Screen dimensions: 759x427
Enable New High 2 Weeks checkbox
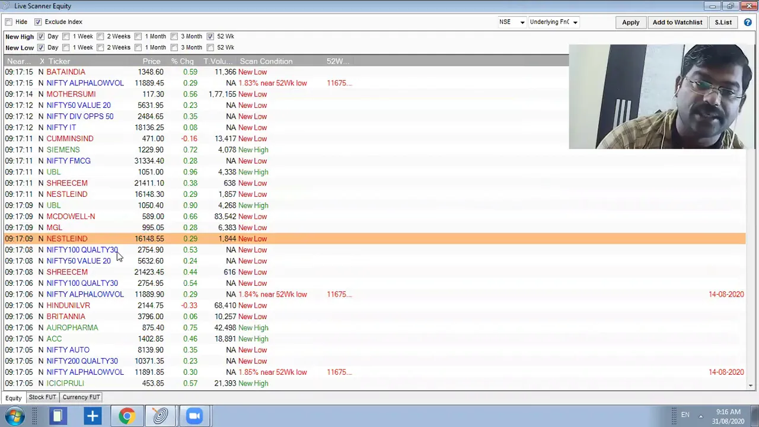coord(100,36)
